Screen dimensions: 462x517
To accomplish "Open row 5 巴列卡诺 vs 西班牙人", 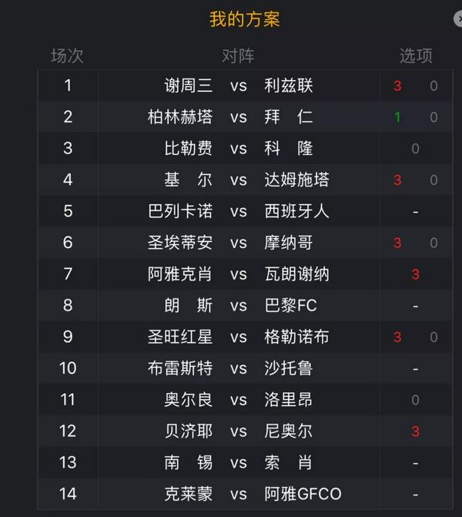I will [x=245, y=211].
